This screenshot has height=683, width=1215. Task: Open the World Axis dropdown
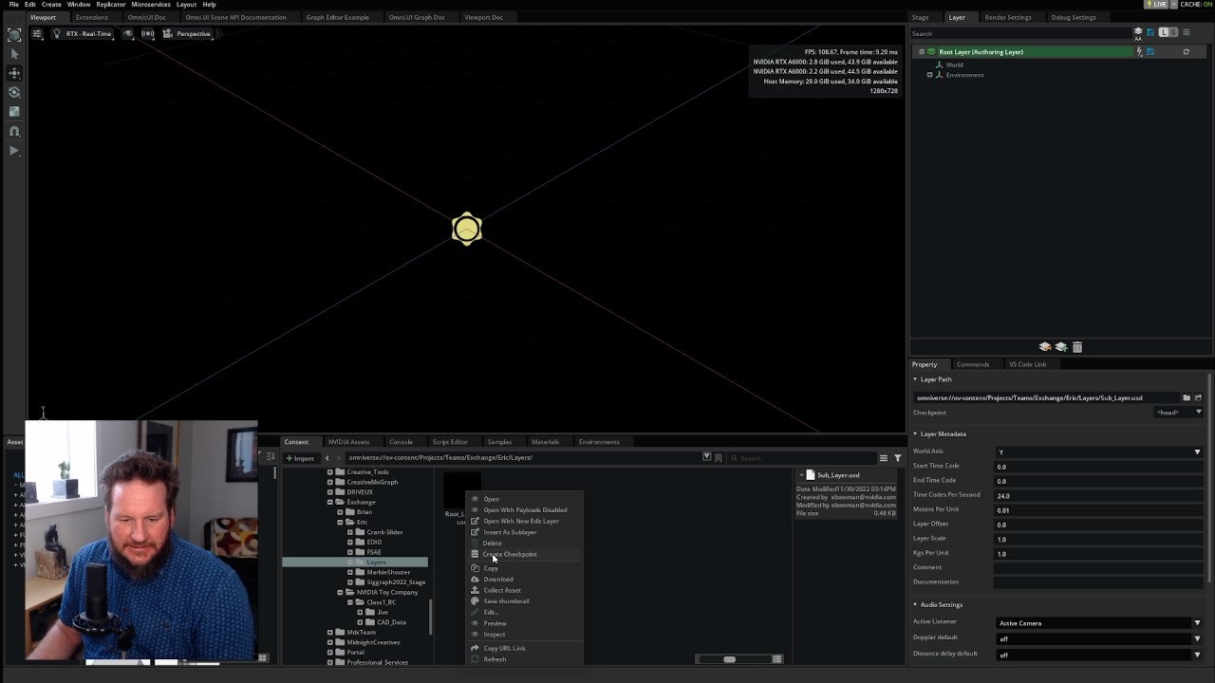[x=1098, y=452]
